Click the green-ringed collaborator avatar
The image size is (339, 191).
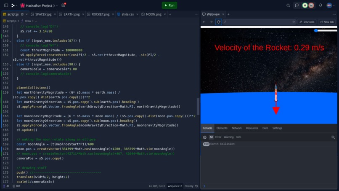(305, 5)
